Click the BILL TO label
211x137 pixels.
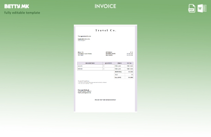tap(81, 52)
